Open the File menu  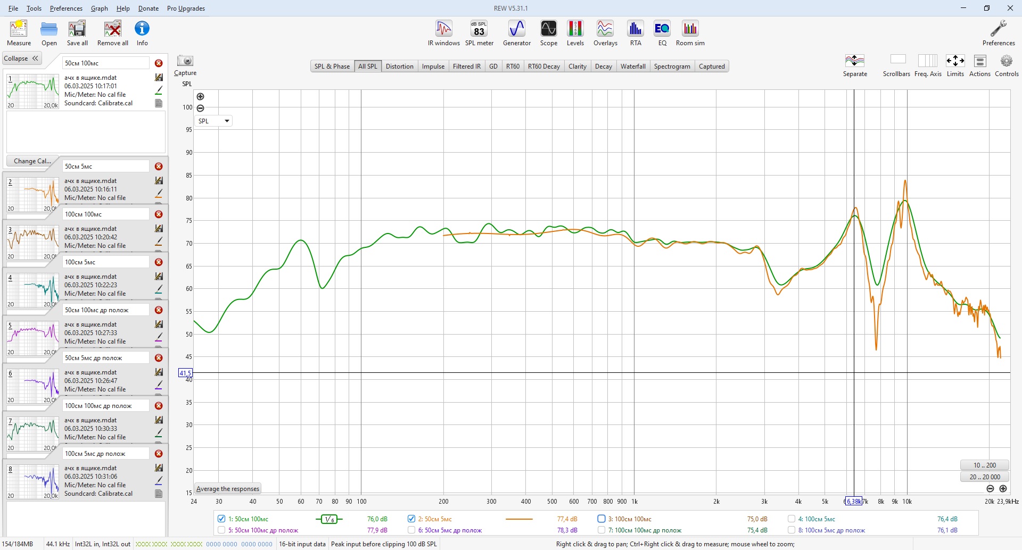point(13,9)
